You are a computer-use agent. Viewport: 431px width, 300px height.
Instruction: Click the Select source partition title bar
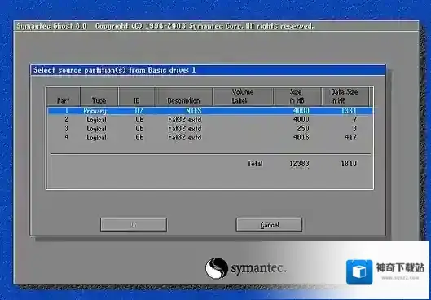pyautogui.click(x=208, y=70)
